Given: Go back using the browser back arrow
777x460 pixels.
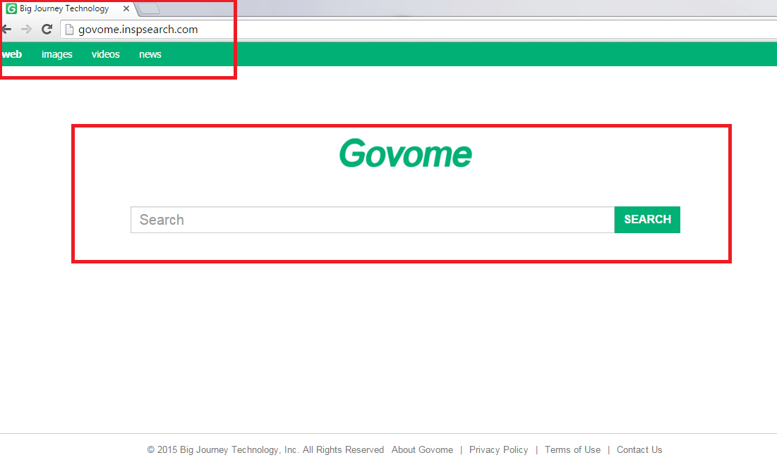Looking at the screenshot, I should click(6, 30).
